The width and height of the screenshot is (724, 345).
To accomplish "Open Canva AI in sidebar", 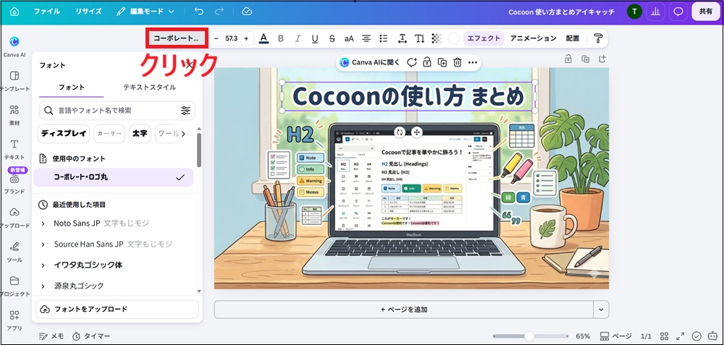I will 14,46.
